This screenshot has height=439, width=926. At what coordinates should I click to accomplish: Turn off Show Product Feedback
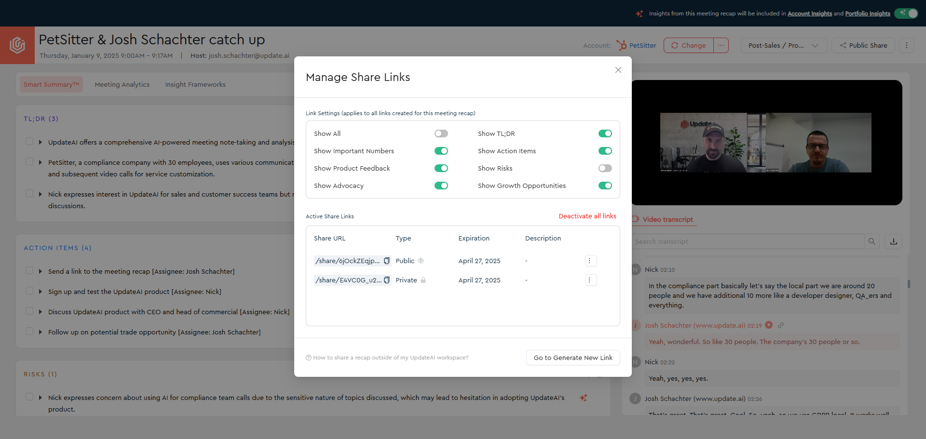[x=441, y=168]
